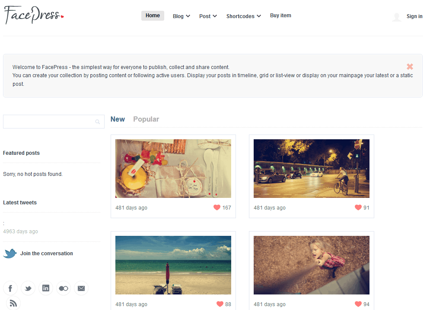Click '481 days ago' under candy photo

[x=131, y=208]
